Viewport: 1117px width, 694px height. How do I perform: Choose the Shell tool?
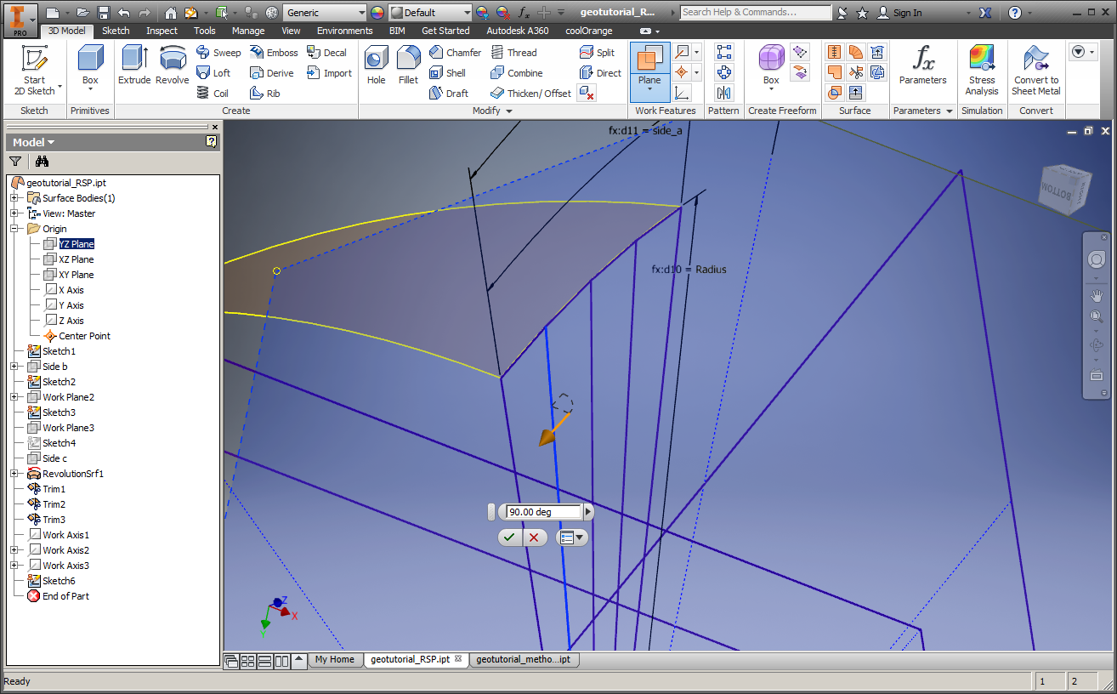tap(448, 73)
